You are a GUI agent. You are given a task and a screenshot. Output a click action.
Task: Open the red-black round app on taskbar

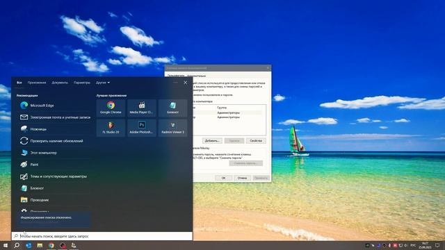tap(63, 245)
